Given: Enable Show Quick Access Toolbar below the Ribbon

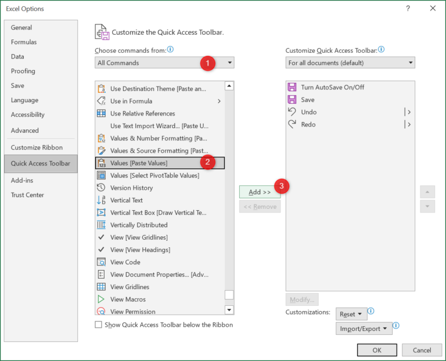Looking at the screenshot, I should 98,324.
